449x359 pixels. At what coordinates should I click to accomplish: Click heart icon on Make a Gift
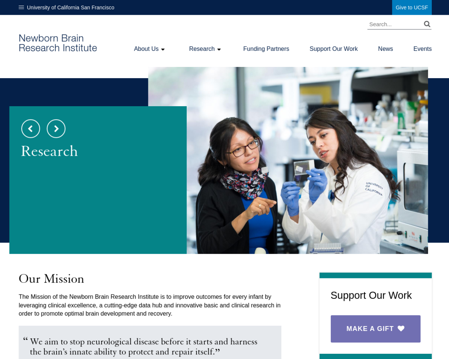(x=401, y=328)
